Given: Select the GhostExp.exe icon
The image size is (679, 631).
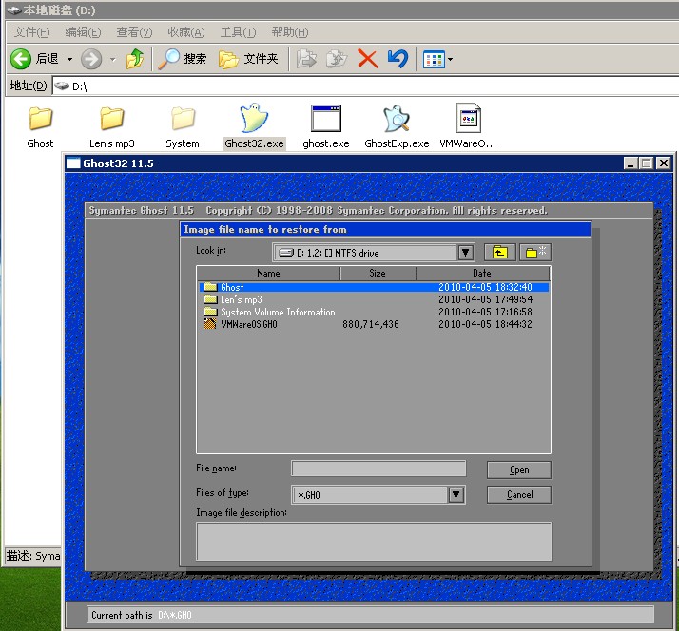Looking at the screenshot, I should 397,118.
